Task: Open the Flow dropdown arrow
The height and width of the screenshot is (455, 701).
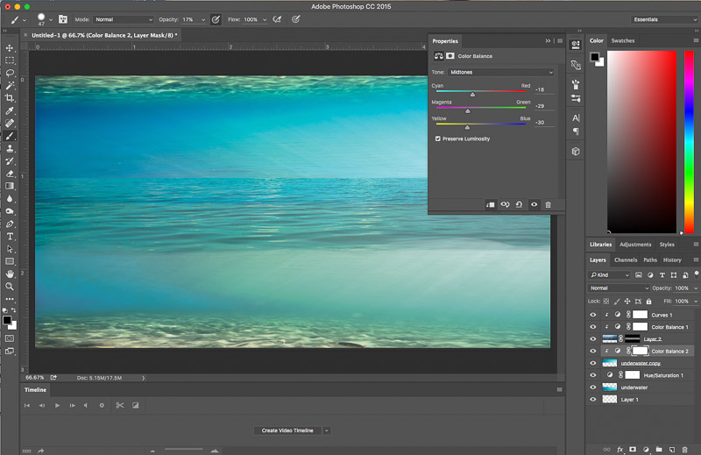Action: pyautogui.click(x=265, y=19)
